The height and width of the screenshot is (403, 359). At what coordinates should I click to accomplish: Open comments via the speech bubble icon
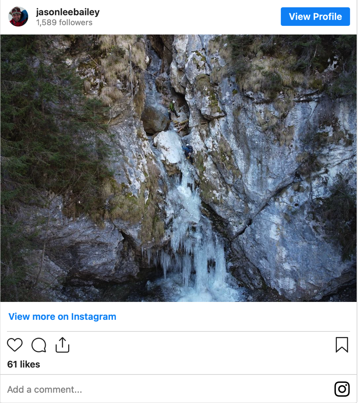click(x=39, y=345)
